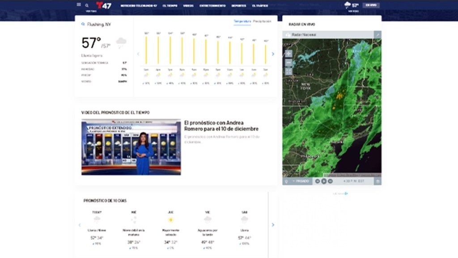
Task: Play the radar animation
Action: click(324, 181)
